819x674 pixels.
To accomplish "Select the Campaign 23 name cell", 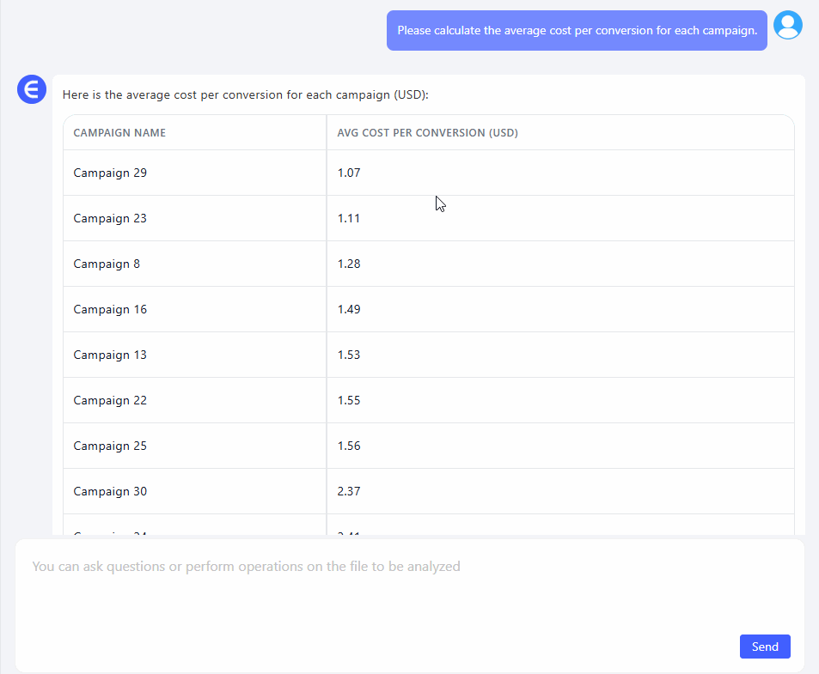I will point(110,218).
